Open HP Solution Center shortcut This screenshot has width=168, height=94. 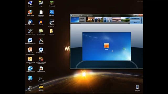pos(30,32)
